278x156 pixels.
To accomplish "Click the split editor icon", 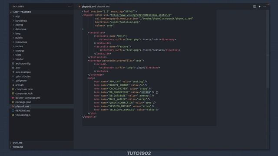I will [255, 6].
